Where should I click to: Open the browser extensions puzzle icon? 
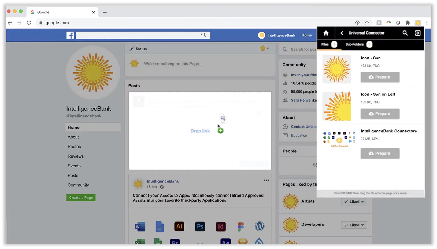408,23
